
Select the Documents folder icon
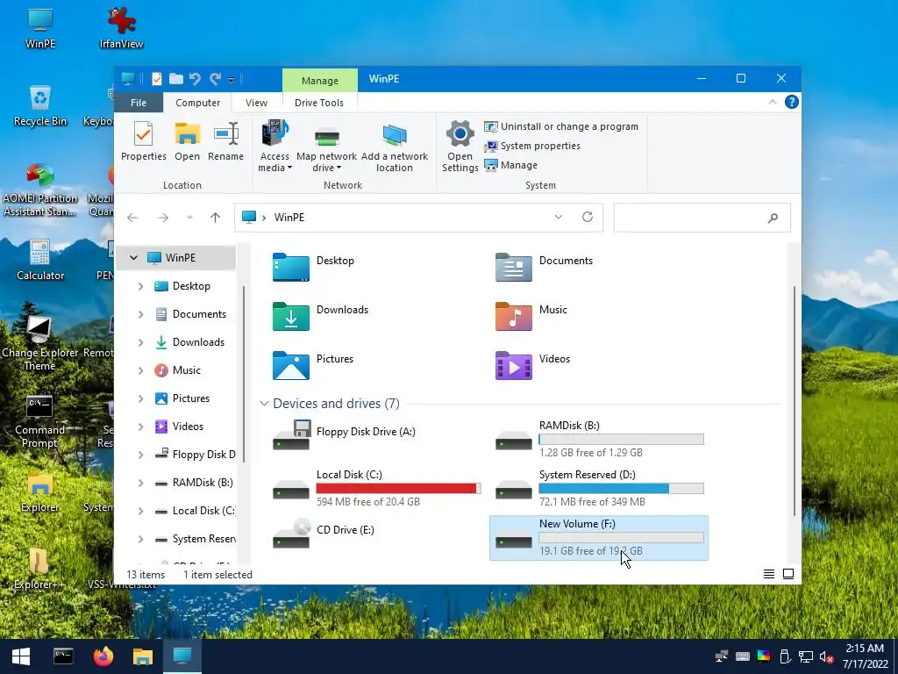pos(514,267)
